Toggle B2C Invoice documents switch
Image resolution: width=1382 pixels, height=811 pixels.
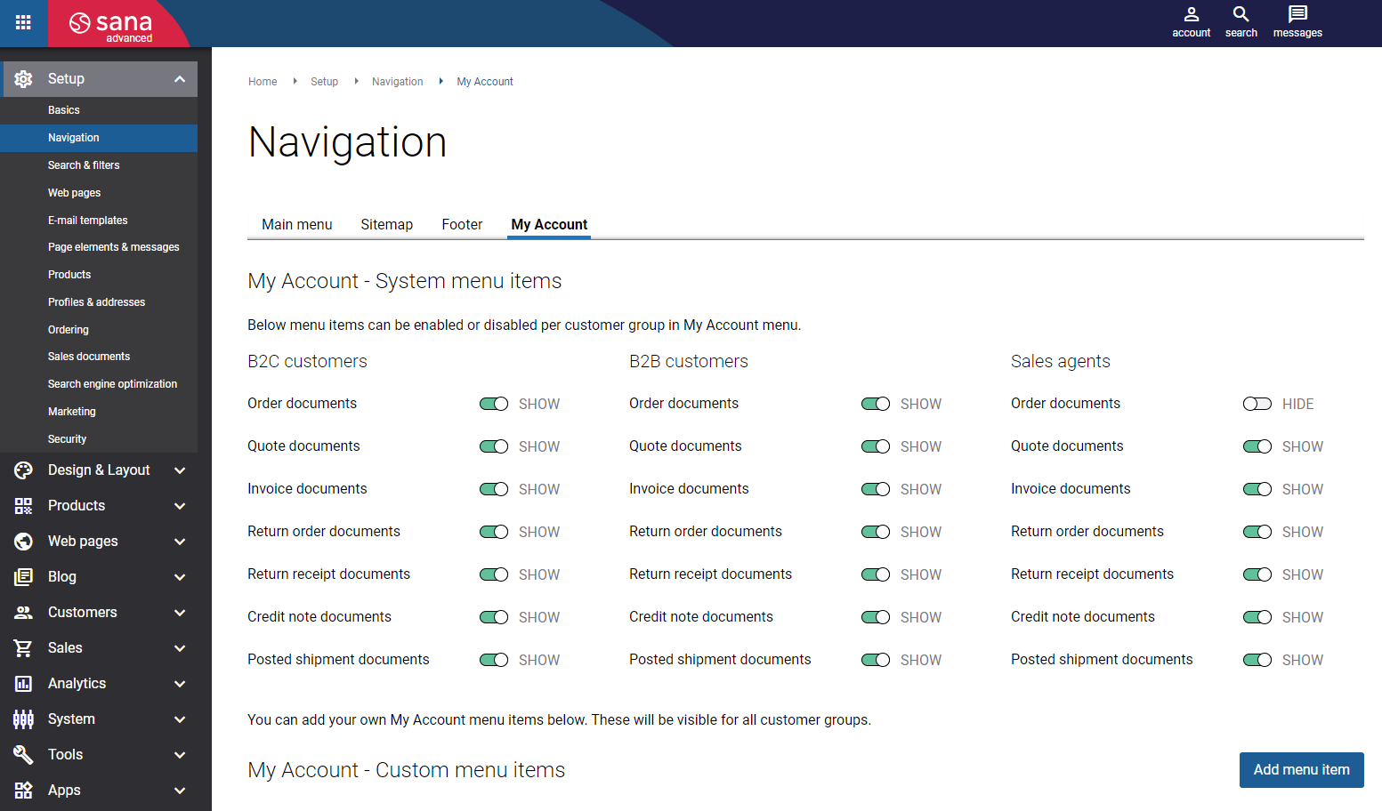click(x=494, y=489)
